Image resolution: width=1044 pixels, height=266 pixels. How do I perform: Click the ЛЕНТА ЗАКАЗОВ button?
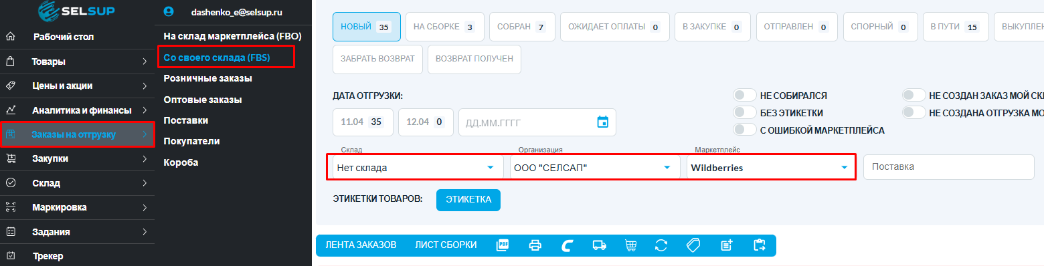point(361,245)
